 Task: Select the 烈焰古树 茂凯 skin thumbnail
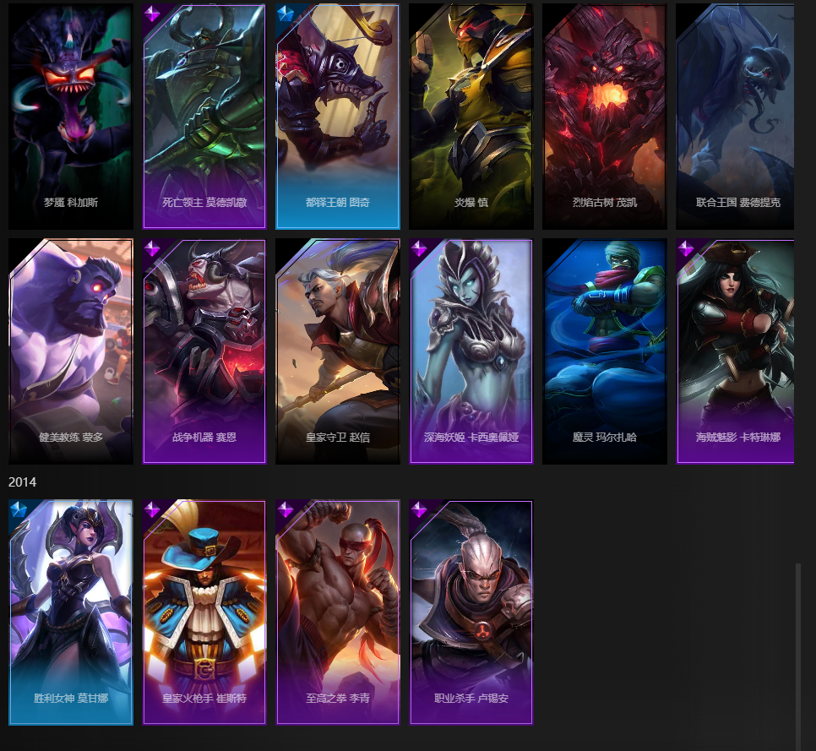click(605, 117)
